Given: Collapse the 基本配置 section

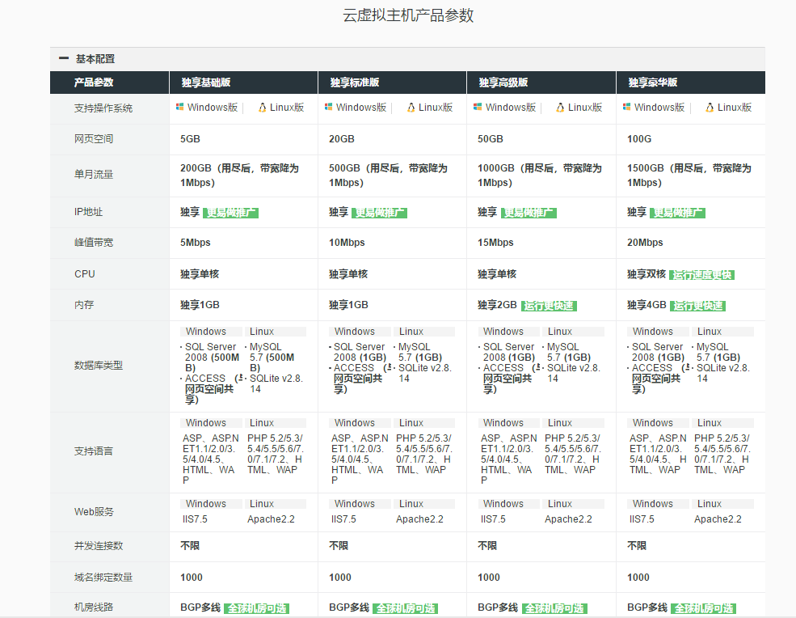Looking at the screenshot, I should 64,59.
